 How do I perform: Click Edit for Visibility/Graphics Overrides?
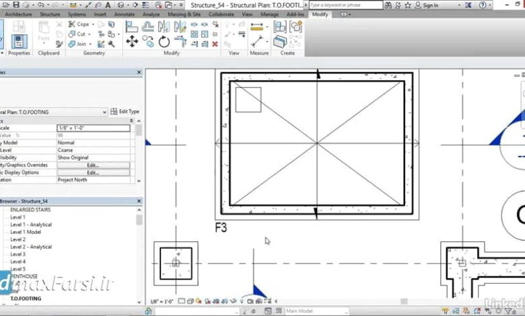[x=93, y=165]
